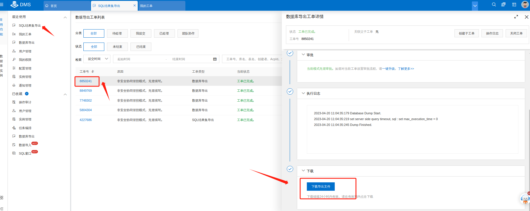Collapse the 执行日志 section

click(303, 93)
